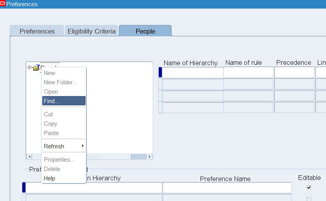
Task: Select Find... from context menu
Action: (64, 101)
